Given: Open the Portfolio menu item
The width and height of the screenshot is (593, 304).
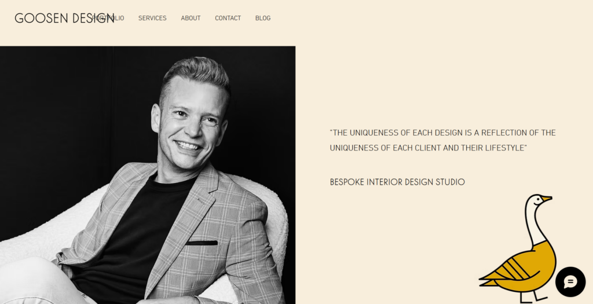Looking at the screenshot, I should point(108,18).
